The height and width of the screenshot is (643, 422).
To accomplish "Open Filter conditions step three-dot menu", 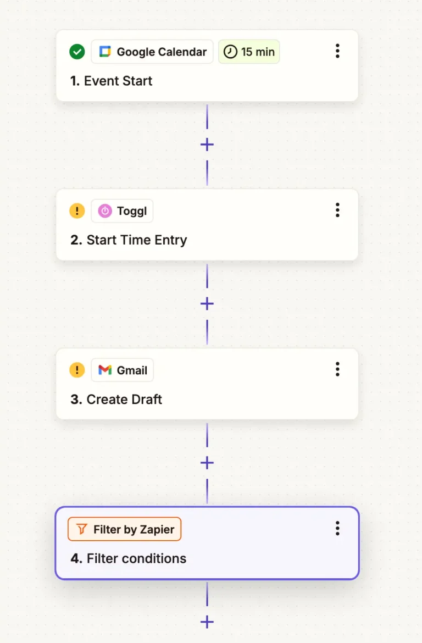I will (x=337, y=529).
